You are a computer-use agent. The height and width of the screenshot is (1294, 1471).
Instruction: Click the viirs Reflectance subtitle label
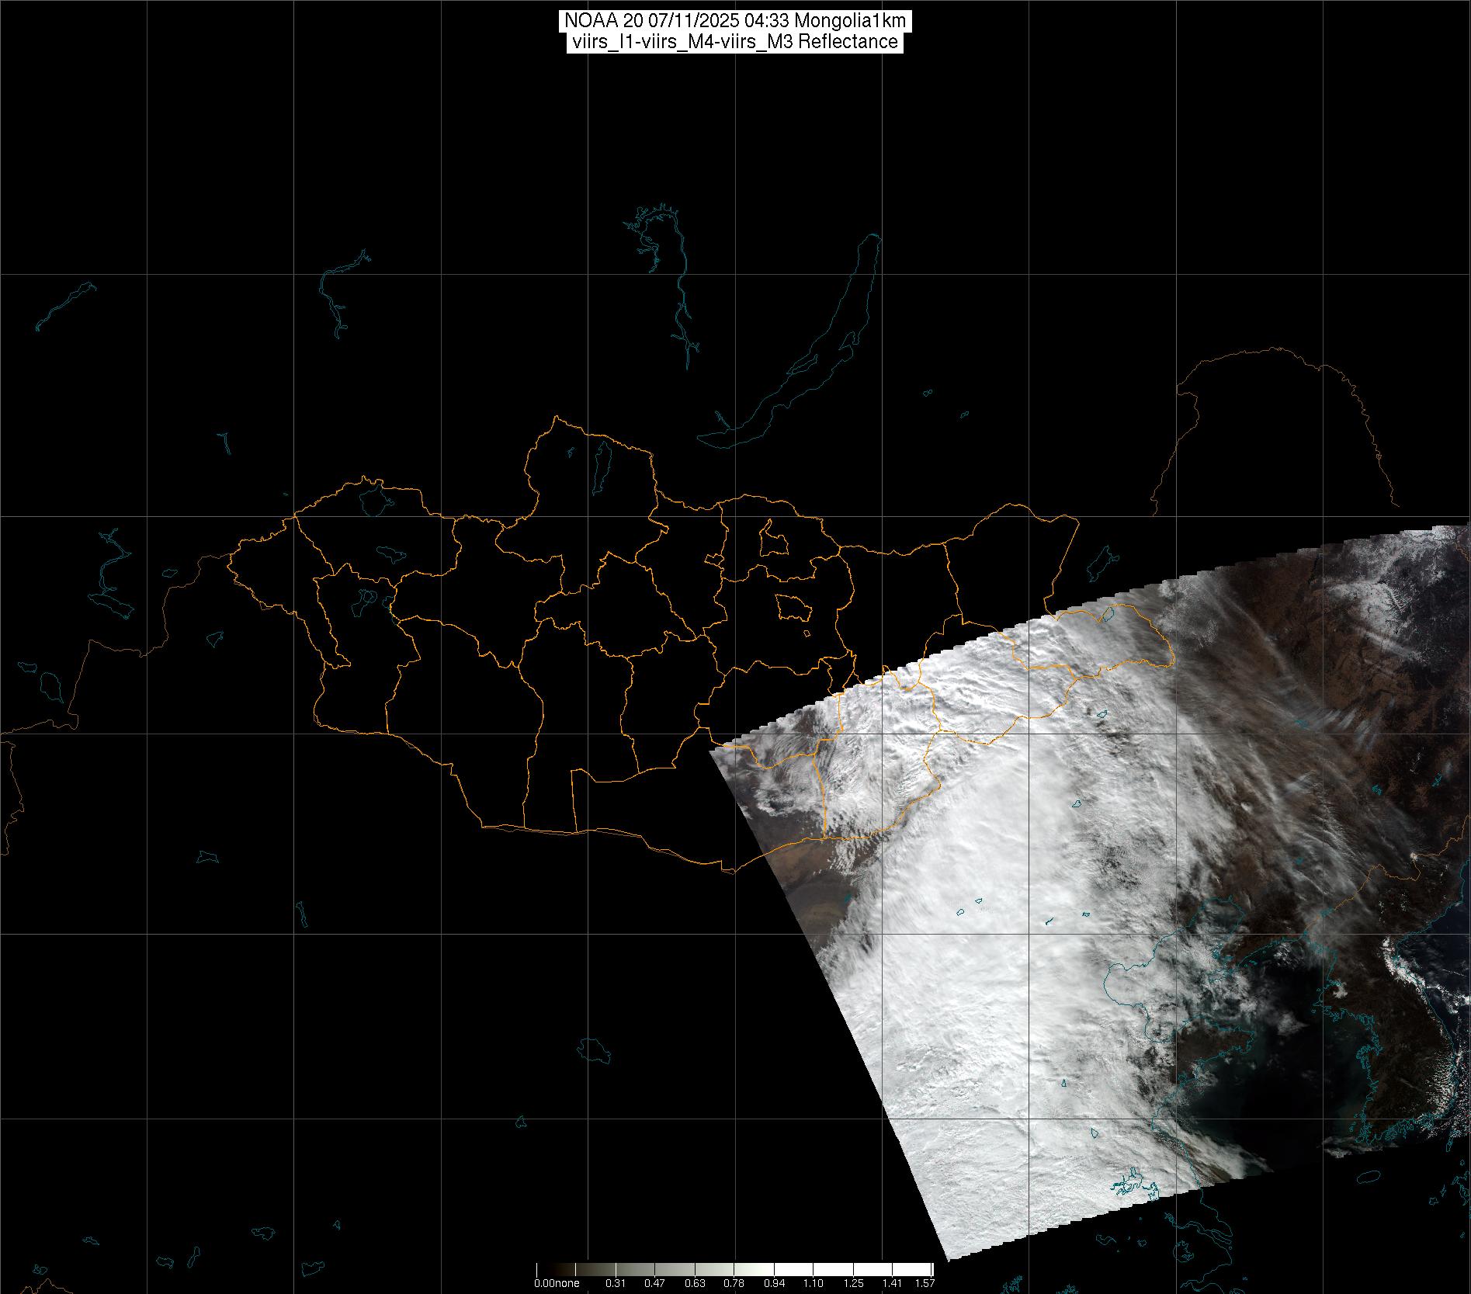(735, 42)
